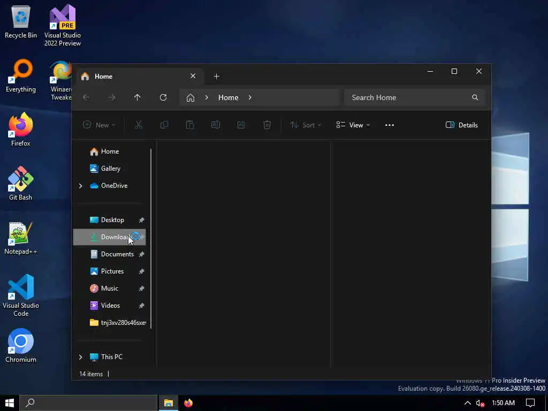The height and width of the screenshot is (411, 548).
Task: Select the Chromium desktop shortcut
Action: click(21, 346)
